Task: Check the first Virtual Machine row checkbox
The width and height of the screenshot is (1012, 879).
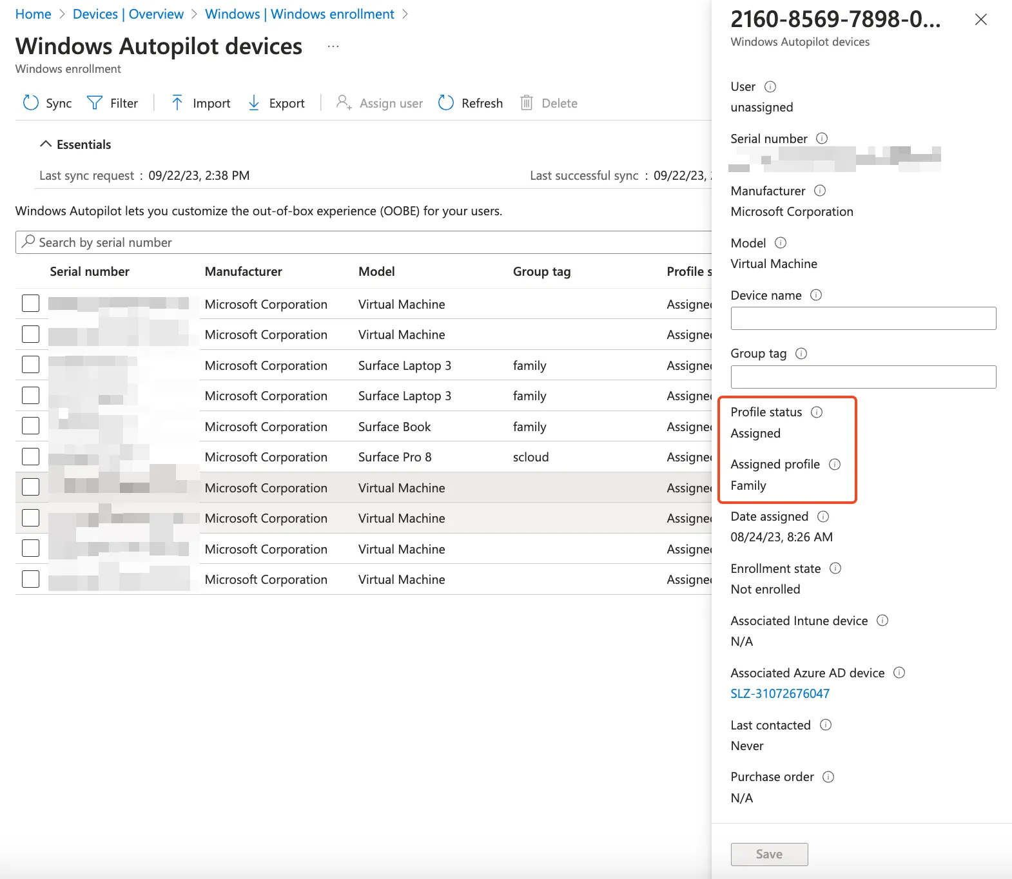Action: (x=30, y=304)
